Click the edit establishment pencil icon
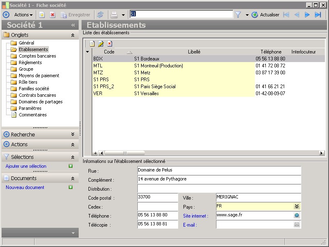 pos(101,44)
